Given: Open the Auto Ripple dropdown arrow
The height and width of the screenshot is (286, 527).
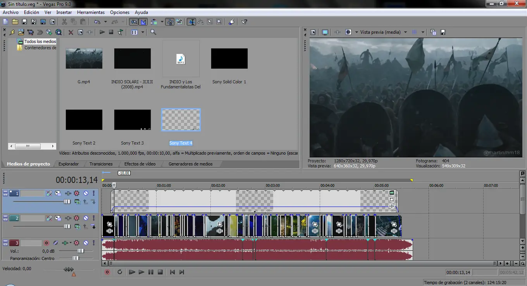Looking at the screenshot, I should click(x=162, y=22).
